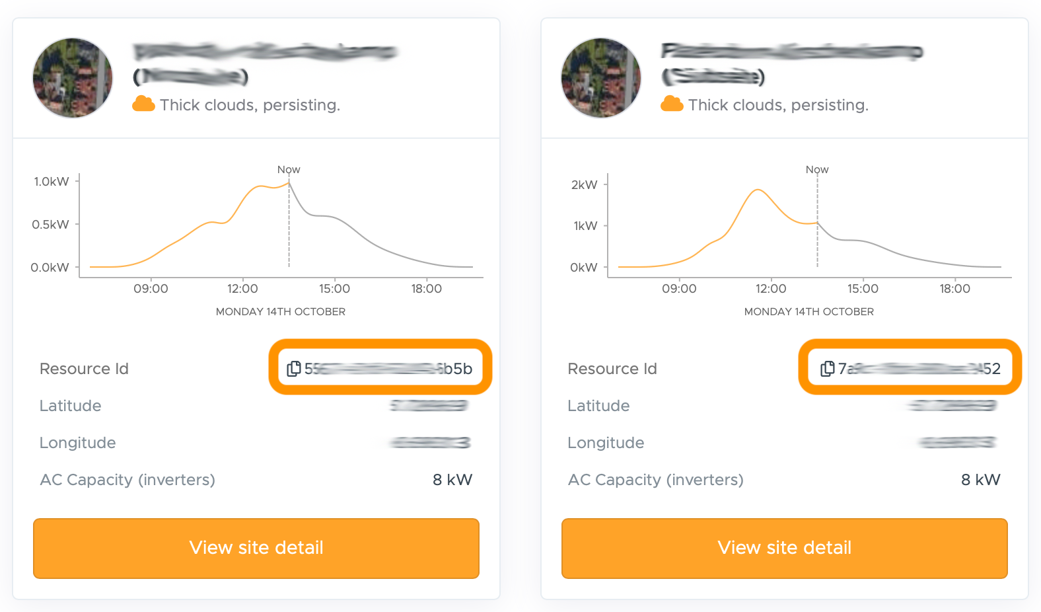The height and width of the screenshot is (612, 1041).
Task: Click resource id text ending b5b
Action: tap(388, 369)
